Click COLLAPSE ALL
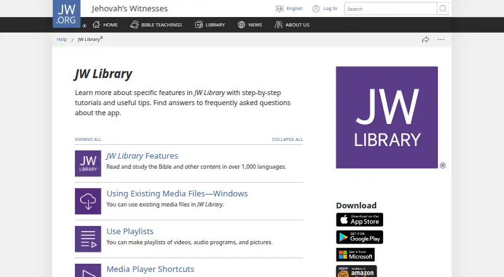 pyautogui.click(x=287, y=140)
